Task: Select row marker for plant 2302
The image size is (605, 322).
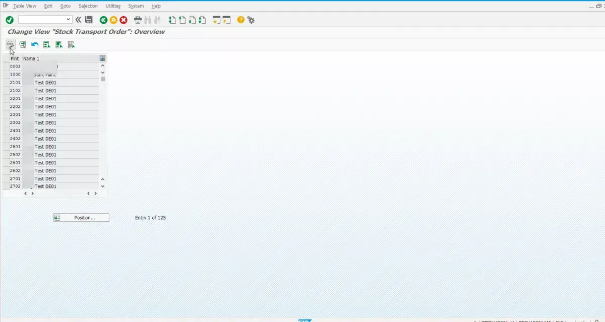Action: [x=6, y=122]
